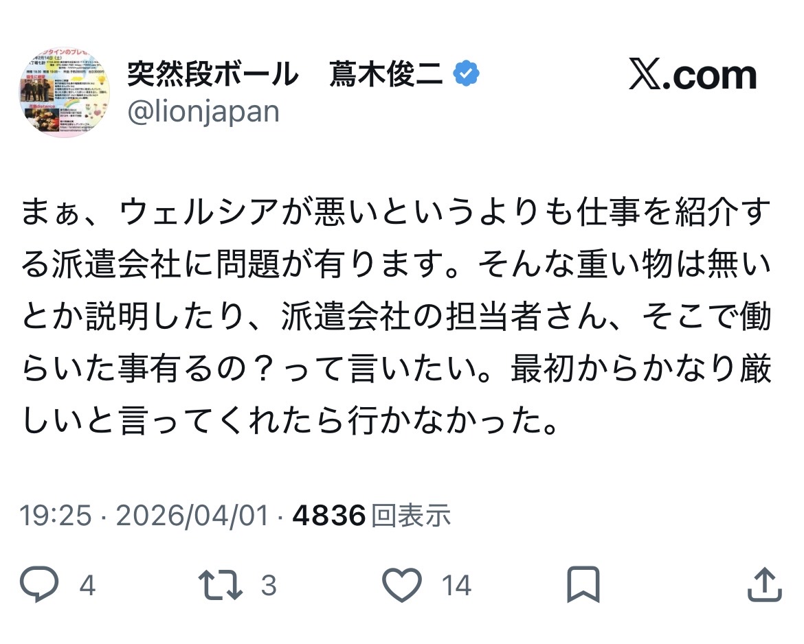Open the share menu icon
The image size is (804, 644).
click(x=764, y=585)
